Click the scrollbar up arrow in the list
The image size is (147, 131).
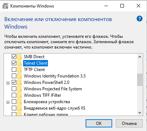[x=140, y=57]
